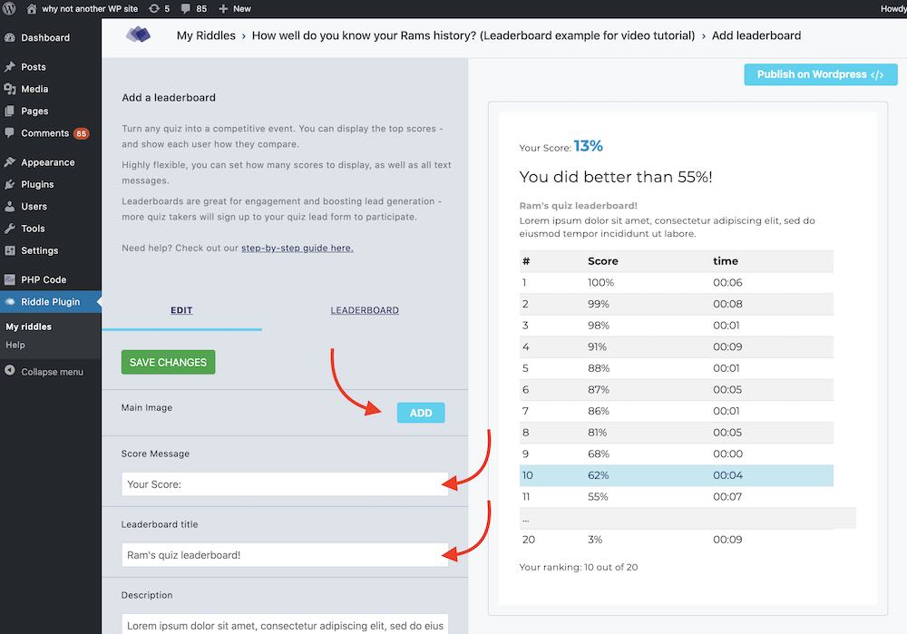907x634 pixels.
Task: Click the 85 badge beside Comments
Action: pyautogui.click(x=81, y=133)
